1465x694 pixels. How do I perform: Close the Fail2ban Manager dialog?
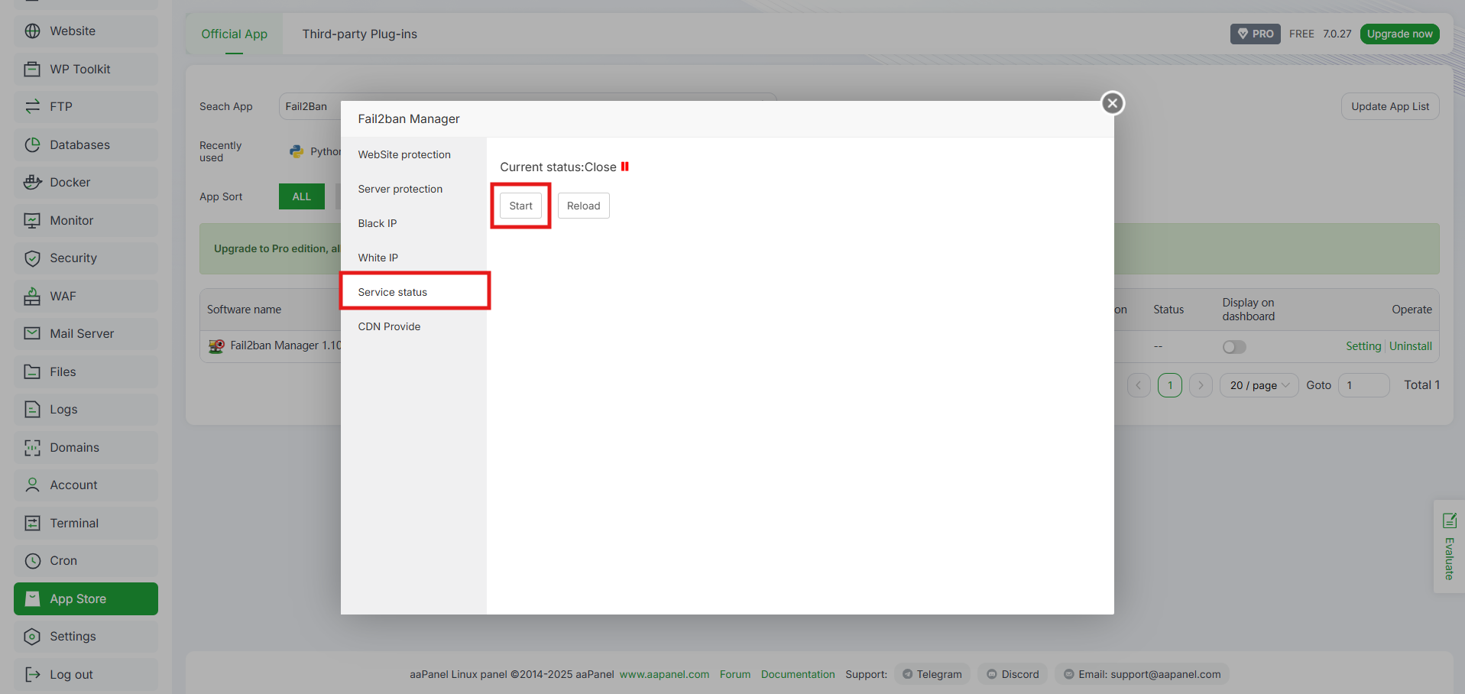1113,103
